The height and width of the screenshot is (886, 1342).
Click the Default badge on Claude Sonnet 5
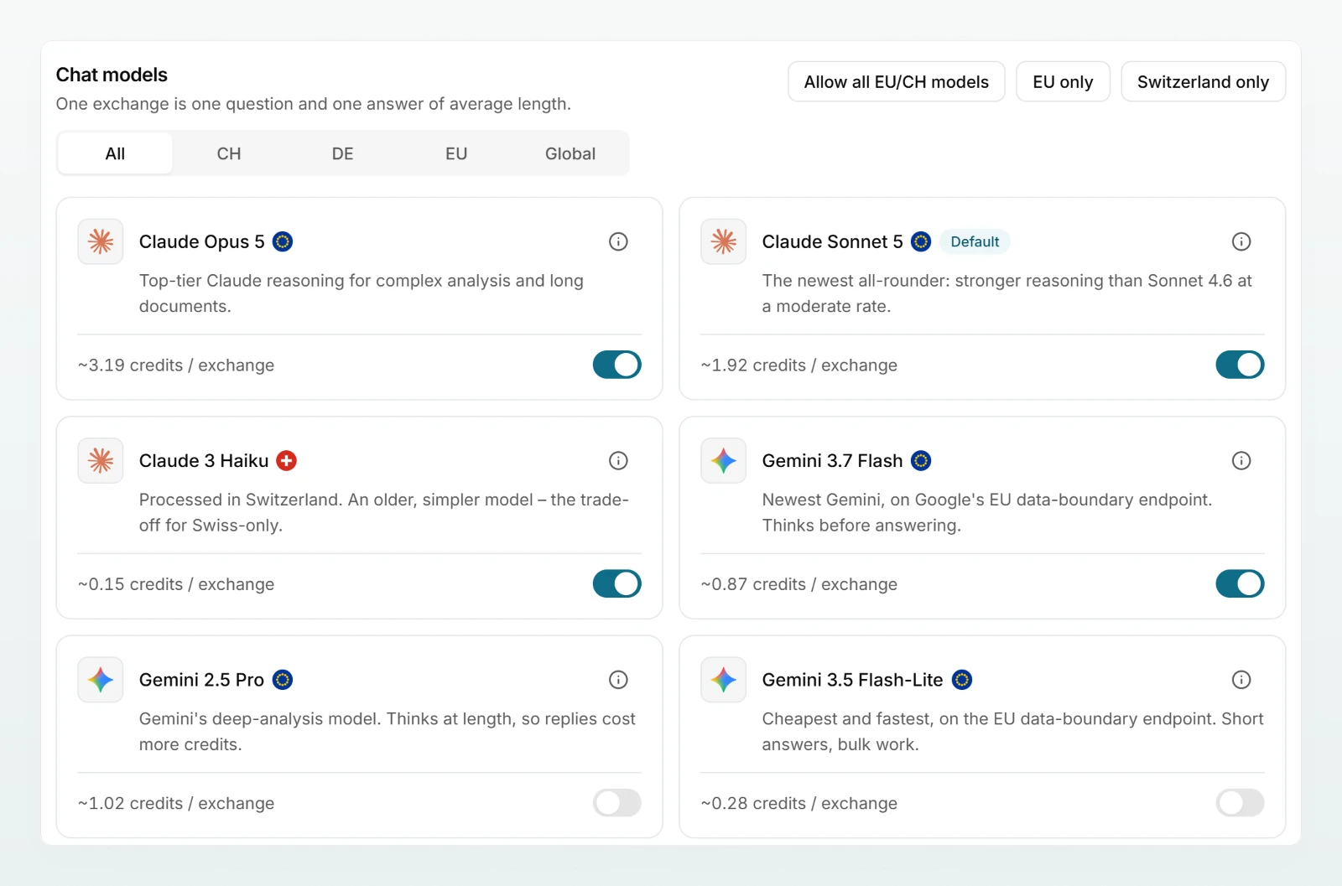tap(975, 241)
